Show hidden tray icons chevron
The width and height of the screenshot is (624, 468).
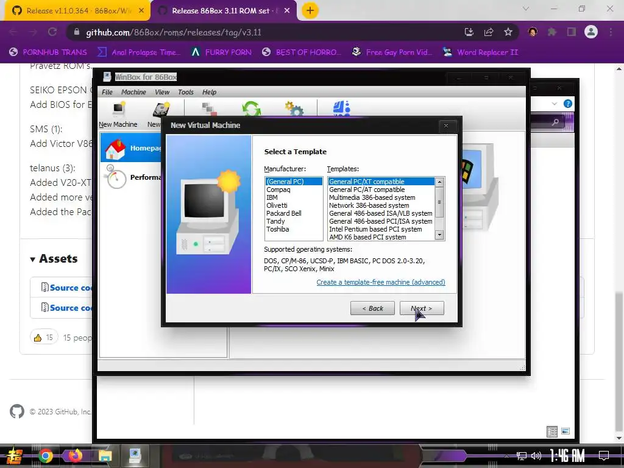coord(506,456)
